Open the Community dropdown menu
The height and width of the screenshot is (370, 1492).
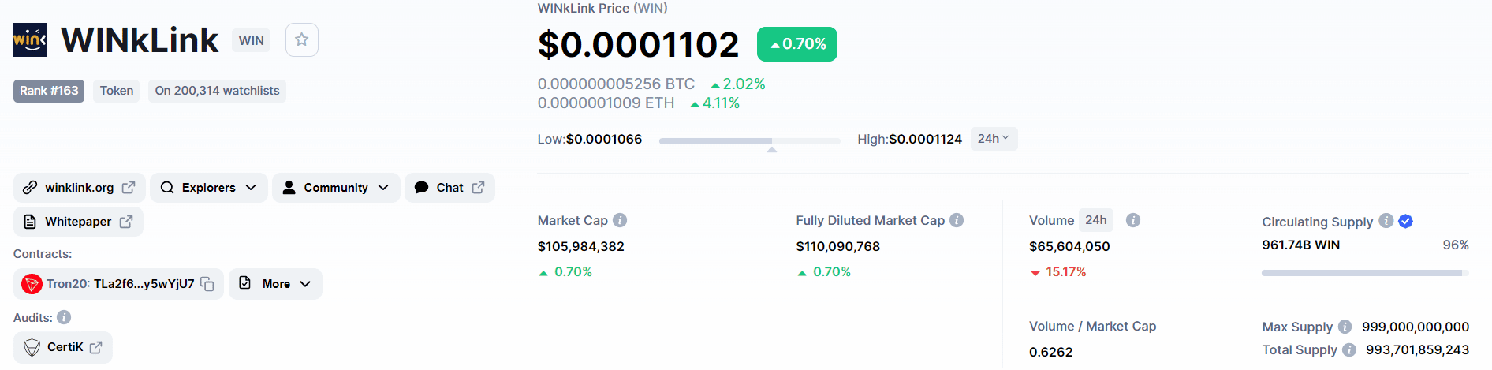(x=336, y=188)
